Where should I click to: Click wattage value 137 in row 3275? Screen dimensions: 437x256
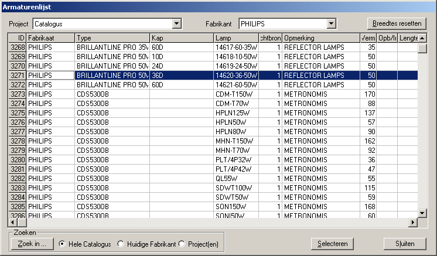(368, 113)
